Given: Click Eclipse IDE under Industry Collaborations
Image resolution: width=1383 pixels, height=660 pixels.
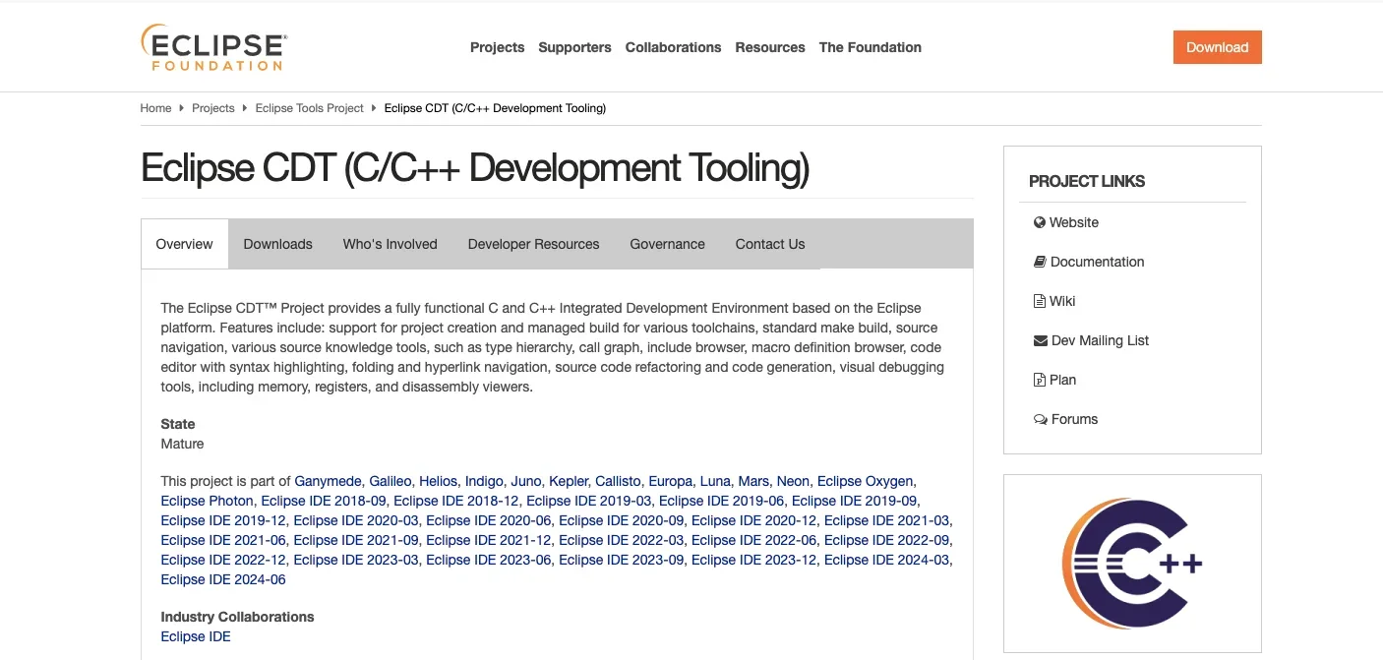Looking at the screenshot, I should [196, 636].
